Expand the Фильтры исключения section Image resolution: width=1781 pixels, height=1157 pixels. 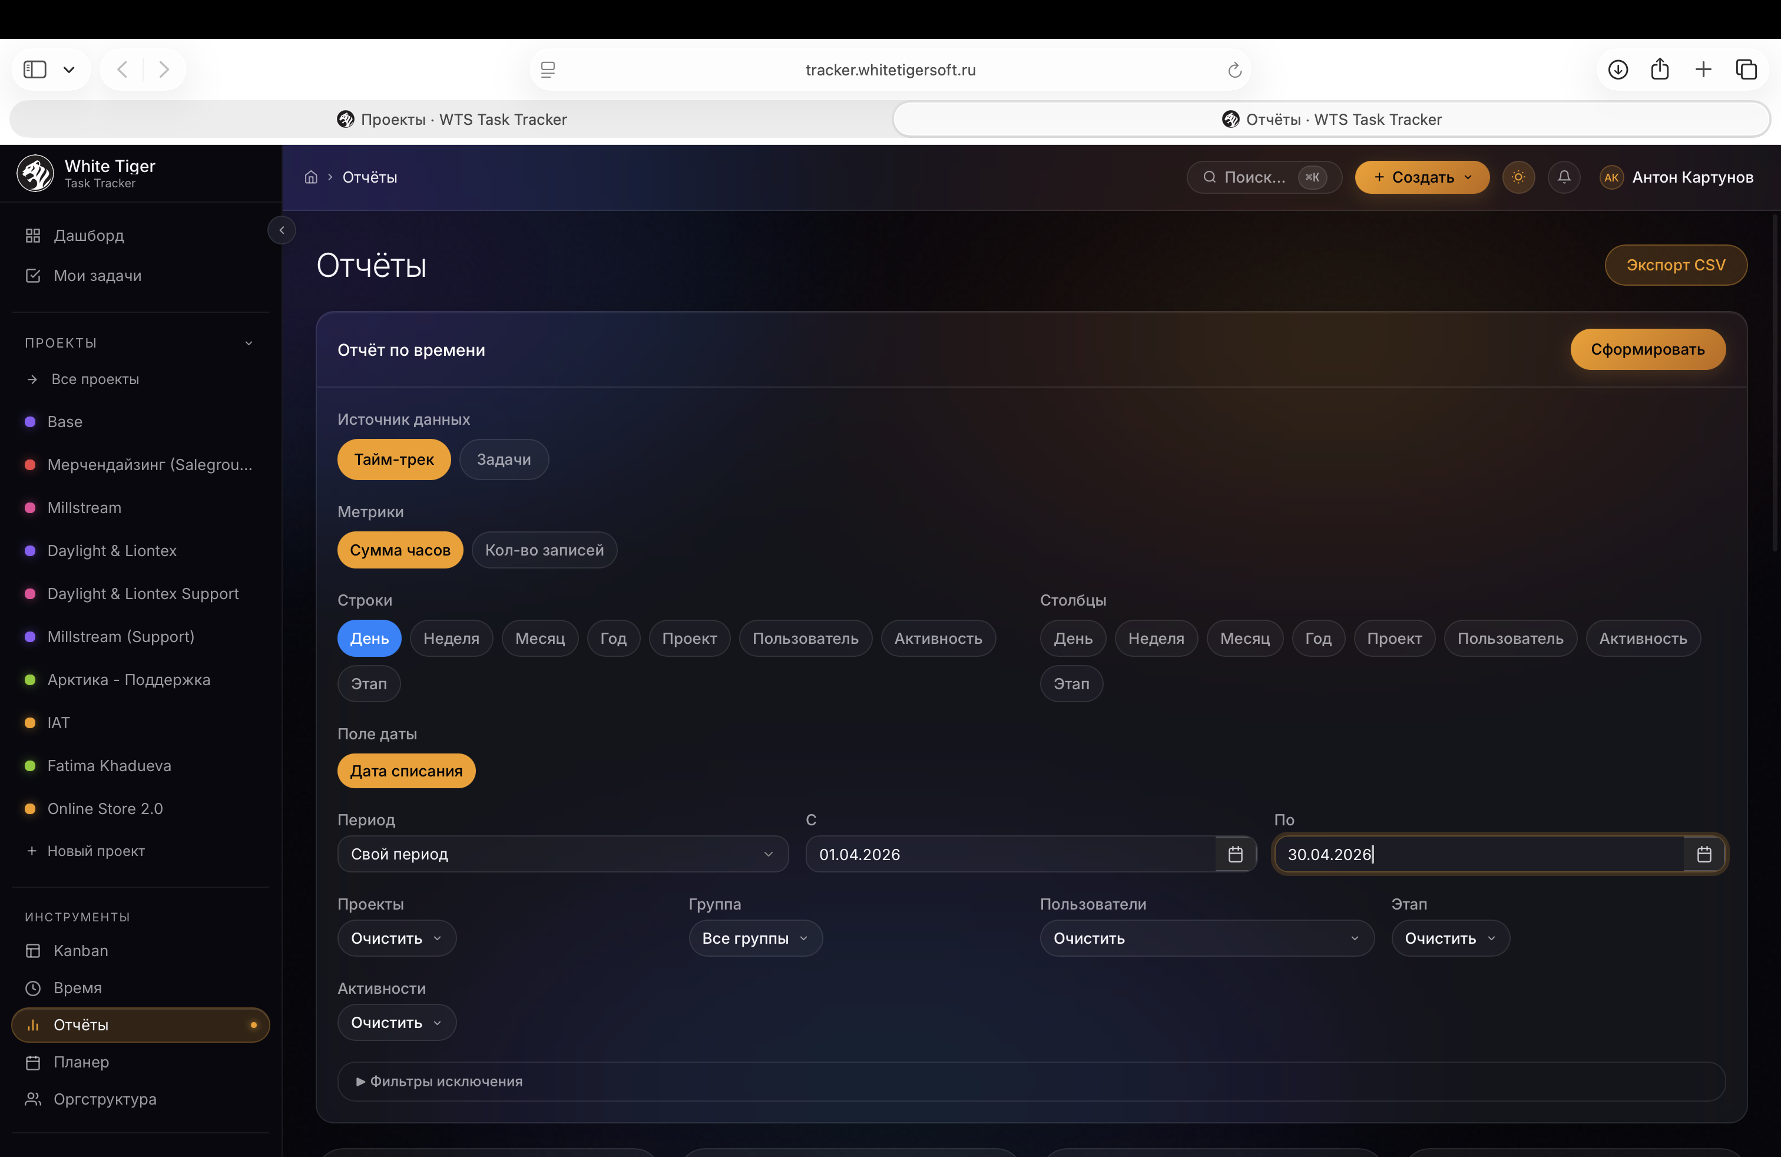[1031, 1082]
